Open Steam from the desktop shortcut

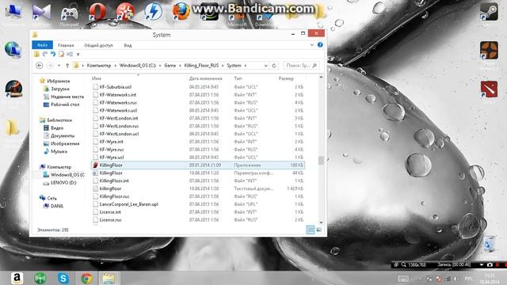[x=489, y=12]
